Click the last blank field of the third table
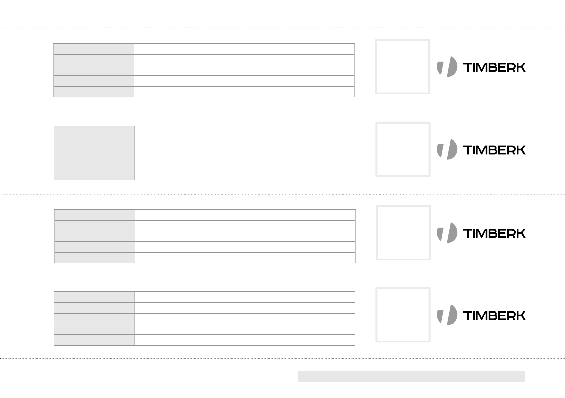Viewport: 565px width, 398px height. pos(245,258)
